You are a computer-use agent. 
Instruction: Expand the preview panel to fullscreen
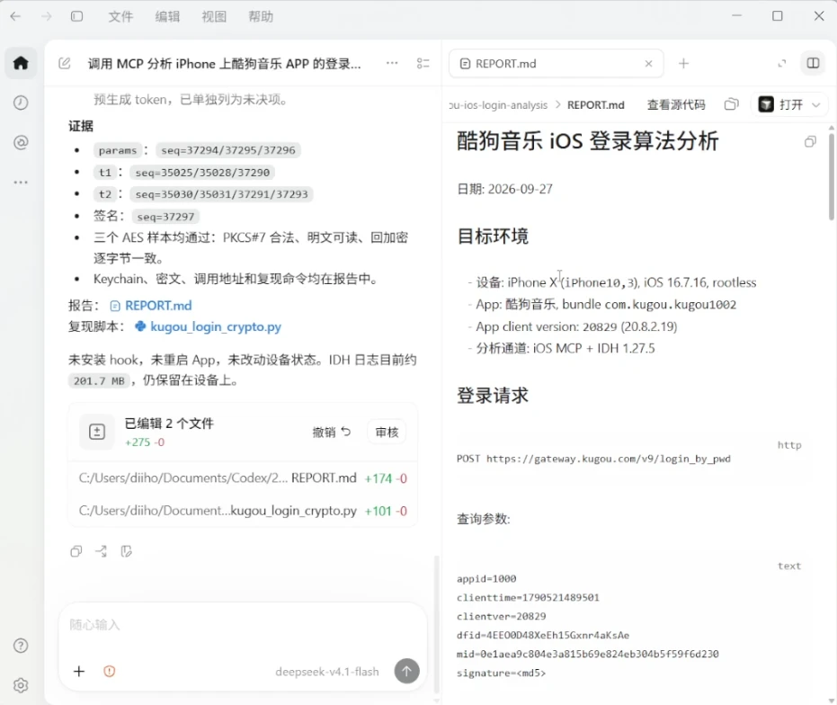click(782, 64)
